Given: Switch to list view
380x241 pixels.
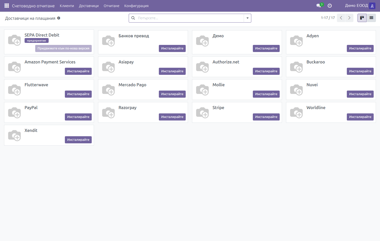Looking at the screenshot, I should point(371,18).
